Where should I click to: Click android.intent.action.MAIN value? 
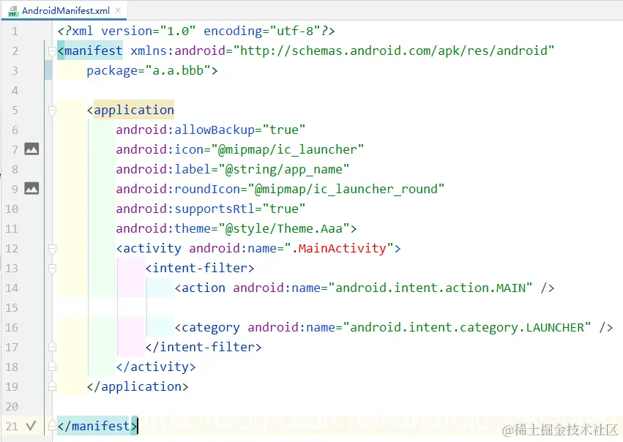pos(430,288)
